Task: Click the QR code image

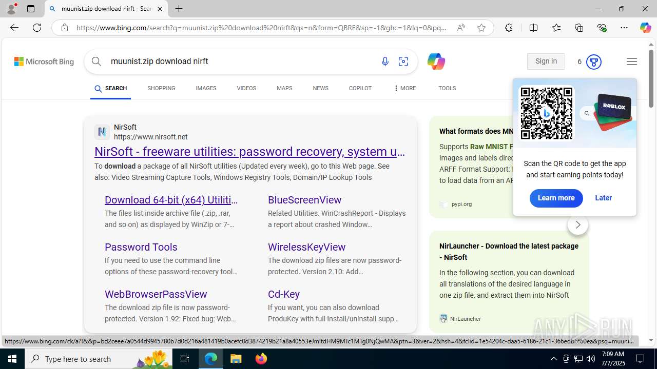Action: tap(547, 113)
